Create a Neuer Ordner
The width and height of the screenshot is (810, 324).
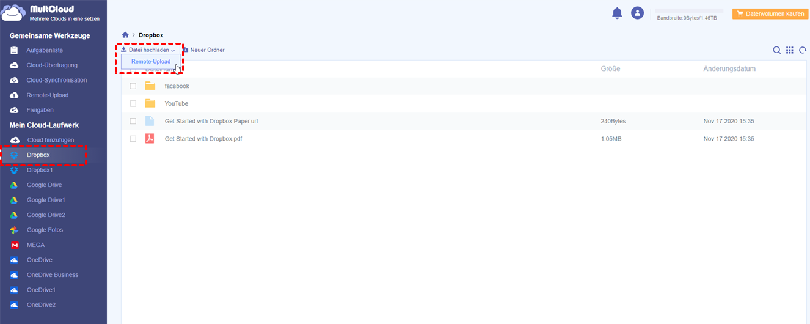(x=203, y=50)
